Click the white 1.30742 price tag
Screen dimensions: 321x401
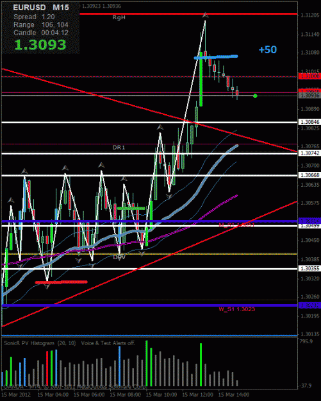click(309, 153)
